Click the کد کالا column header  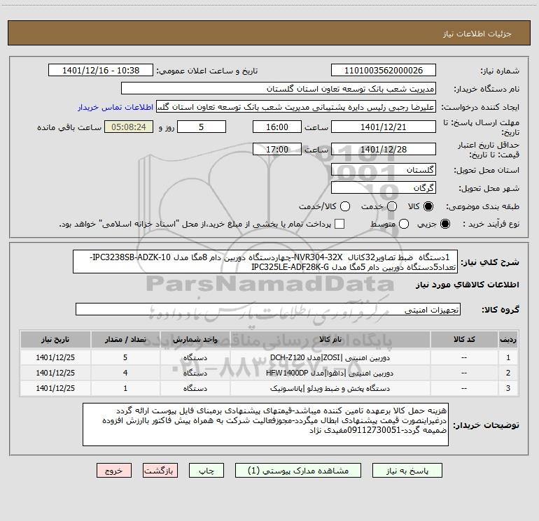pyautogui.click(x=464, y=339)
